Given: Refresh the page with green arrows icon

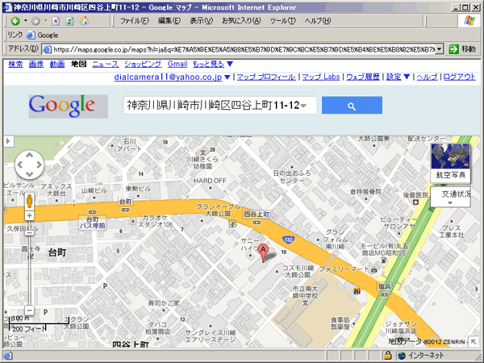Looking at the screenshot, I should click(69, 21).
